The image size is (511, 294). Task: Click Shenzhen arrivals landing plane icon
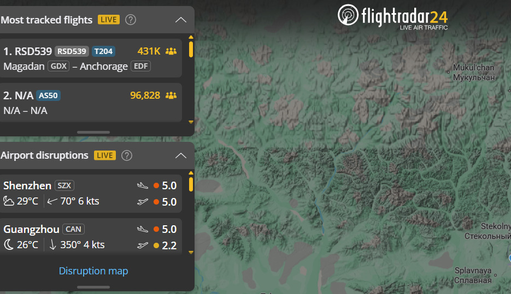pyautogui.click(x=143, y=185)
